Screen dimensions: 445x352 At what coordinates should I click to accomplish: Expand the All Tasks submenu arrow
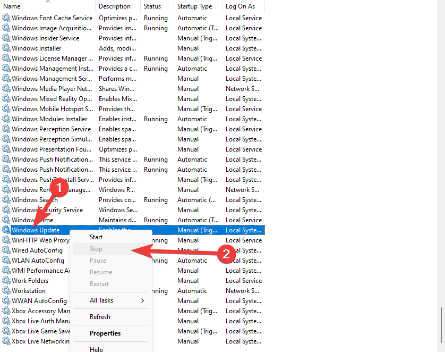point(142,300)
